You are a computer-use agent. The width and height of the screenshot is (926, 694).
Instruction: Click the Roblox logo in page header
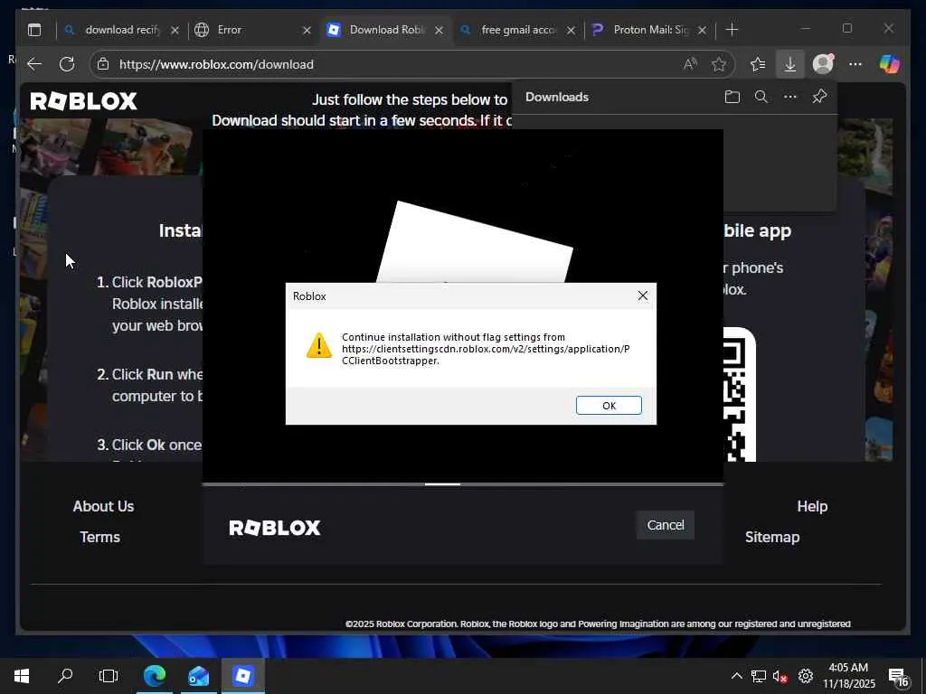coord(83,101)
